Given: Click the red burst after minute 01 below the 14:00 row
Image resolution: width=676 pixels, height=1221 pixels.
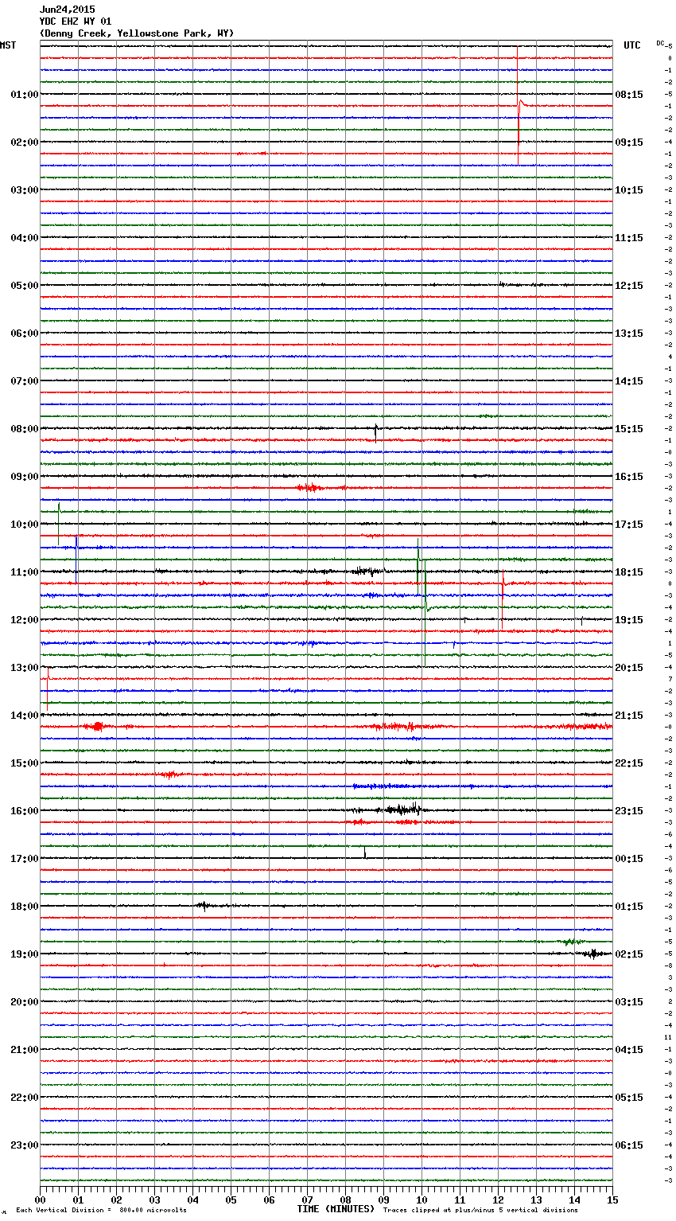Looking at the screenshot, I should point(96,726).
